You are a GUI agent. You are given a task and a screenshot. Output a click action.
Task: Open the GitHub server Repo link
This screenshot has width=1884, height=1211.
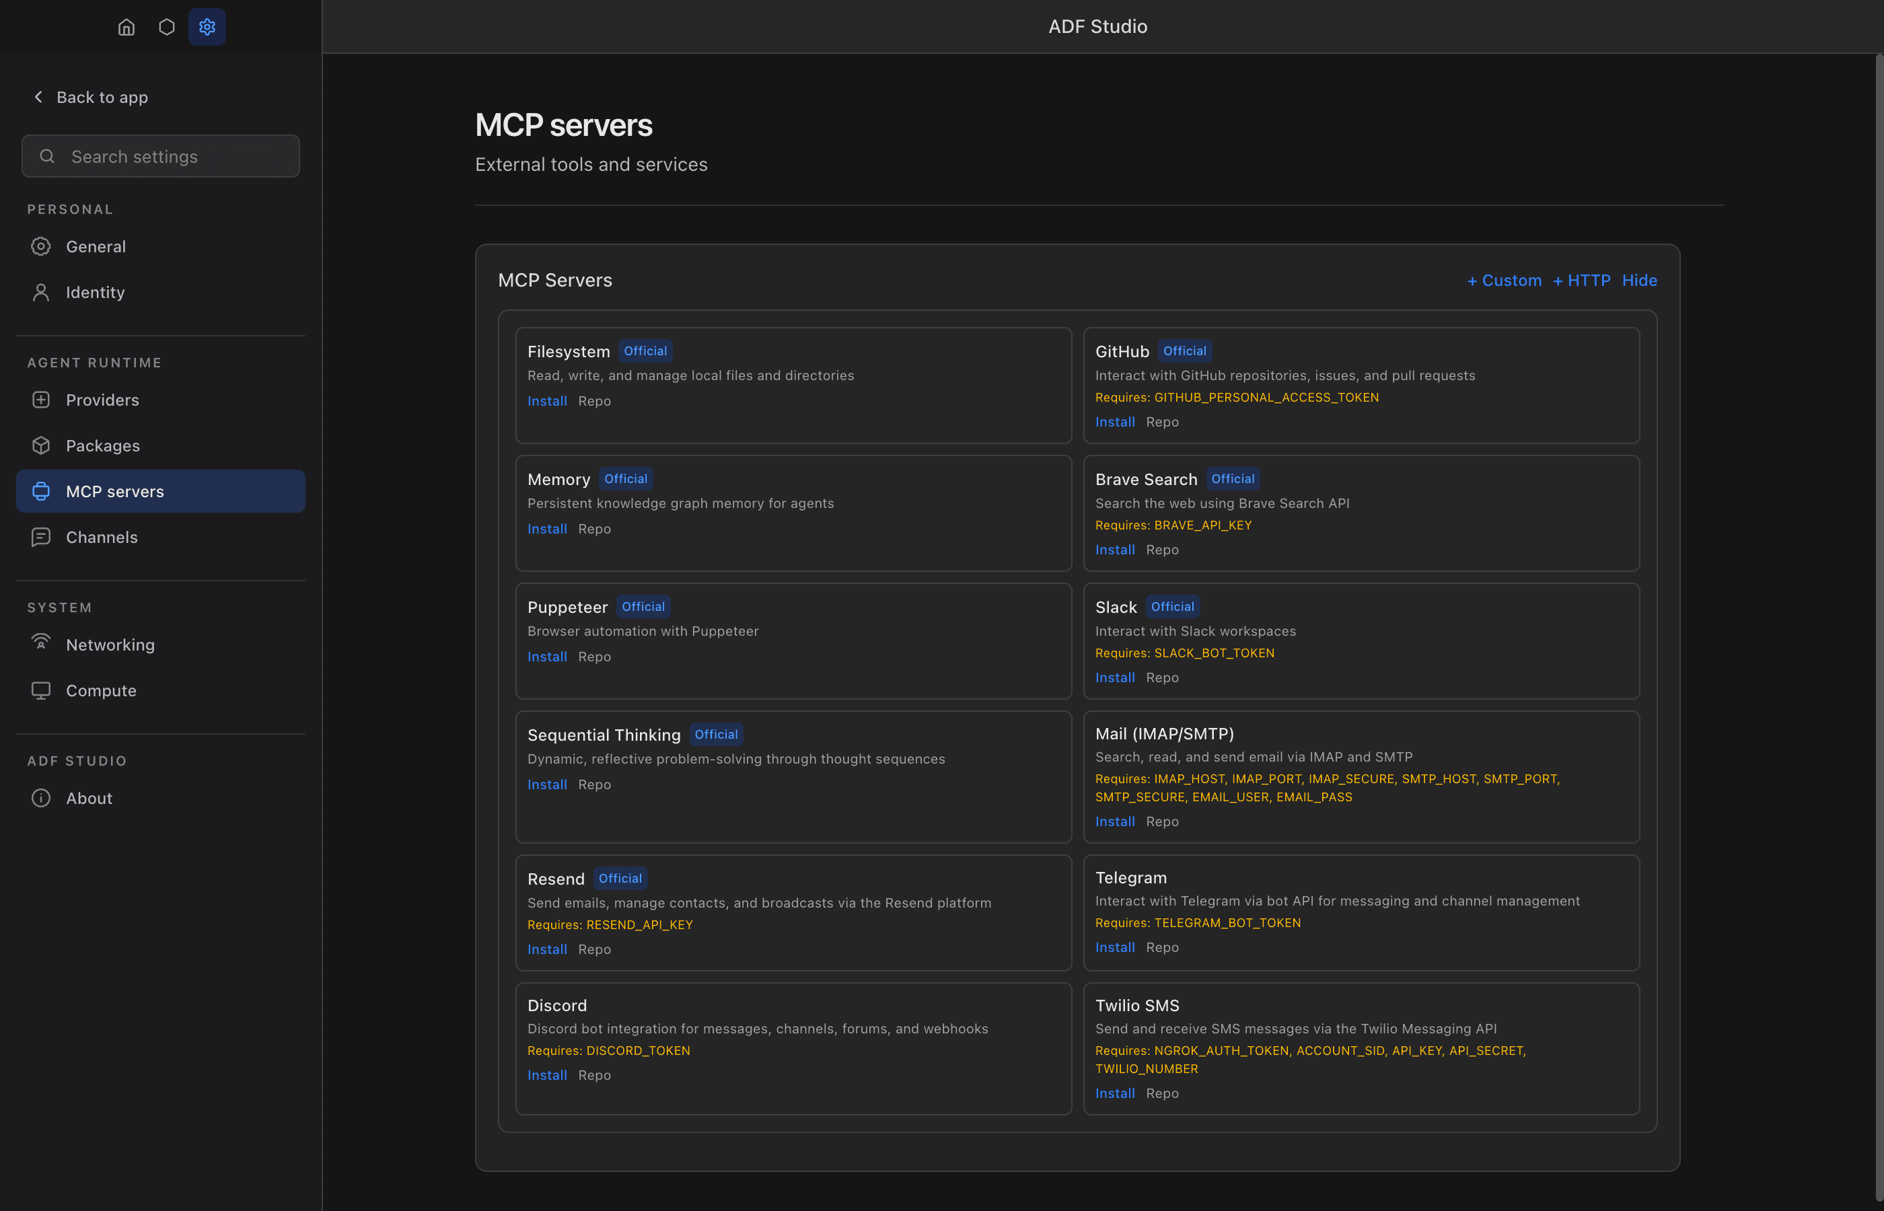click(x=1162, y=423)
